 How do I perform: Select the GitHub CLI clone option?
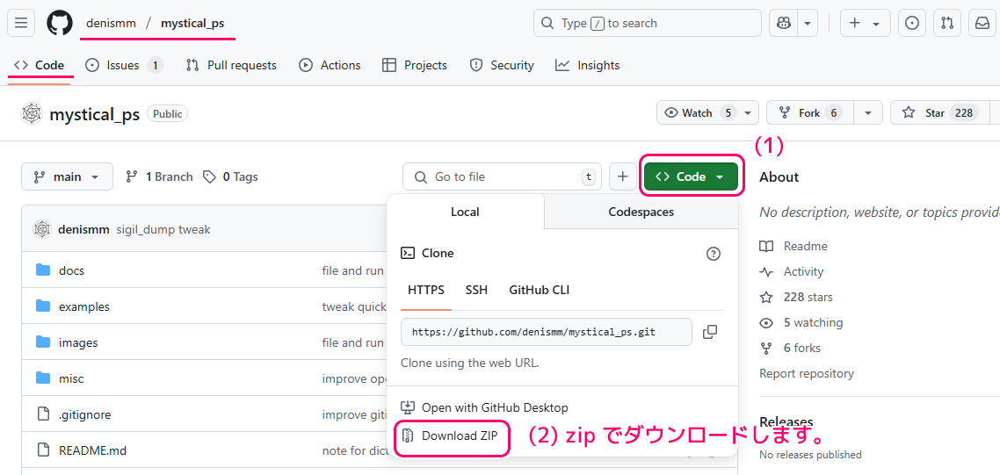coord(539,290)
